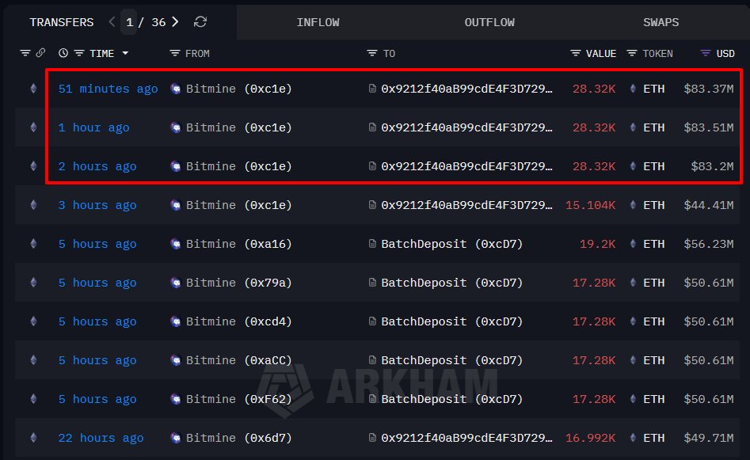Open Bitmine (0xaCC) sender entity
The height and width of the screenshot is (460, 750).
click(x=238, y=360)
